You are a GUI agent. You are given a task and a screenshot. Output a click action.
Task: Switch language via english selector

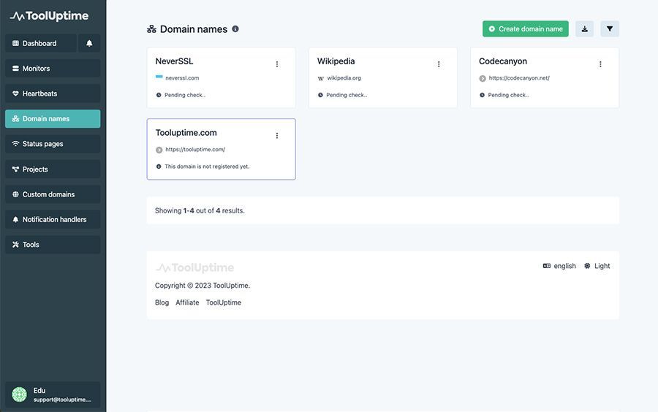pyautogui.click(x=559, y=266)
